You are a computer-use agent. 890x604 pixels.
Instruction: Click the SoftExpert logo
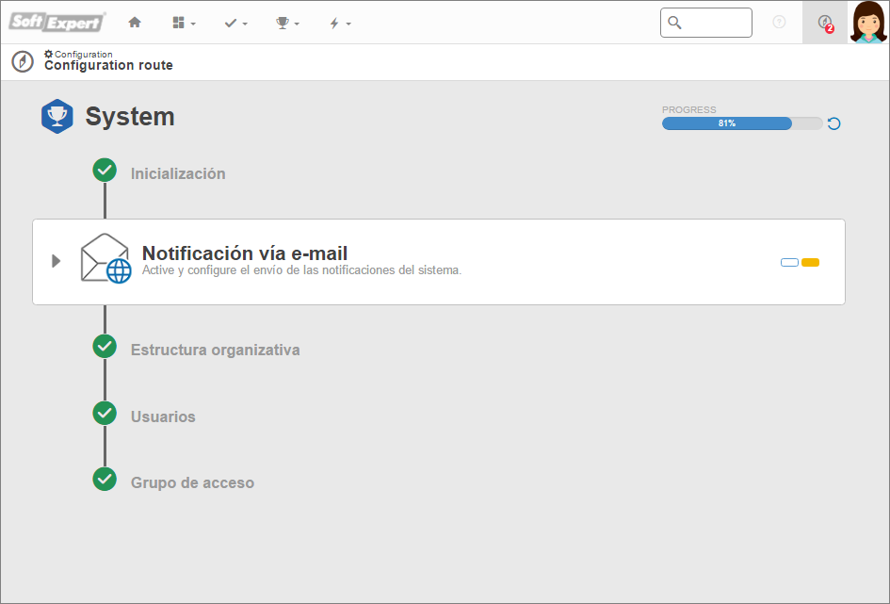click(x=57, y=22)
